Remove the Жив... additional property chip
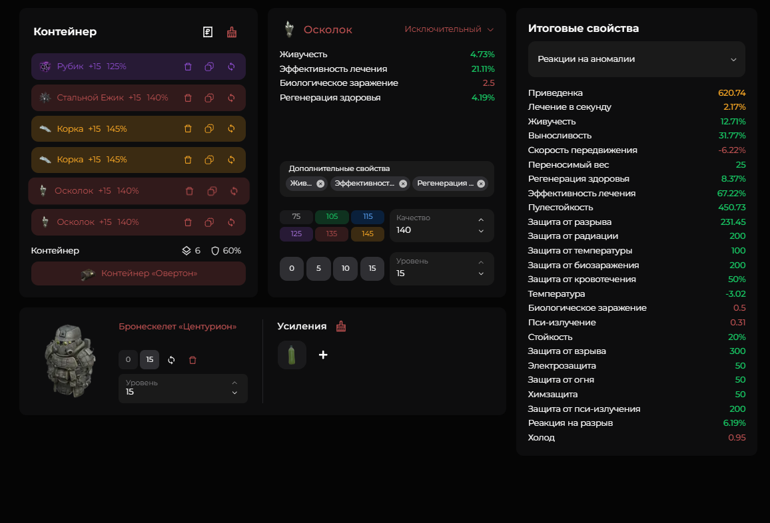The width and height of the screenshot is (770, 523). click(x=320, y=184)
